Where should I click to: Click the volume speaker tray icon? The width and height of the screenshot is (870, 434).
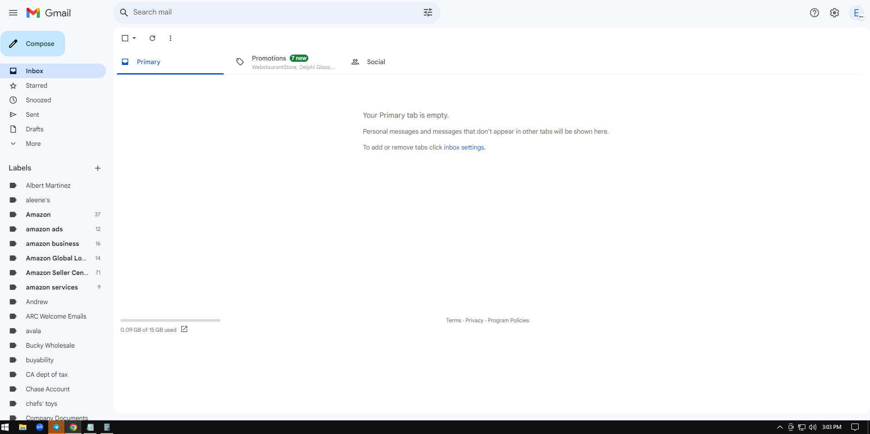pos(813,427)
